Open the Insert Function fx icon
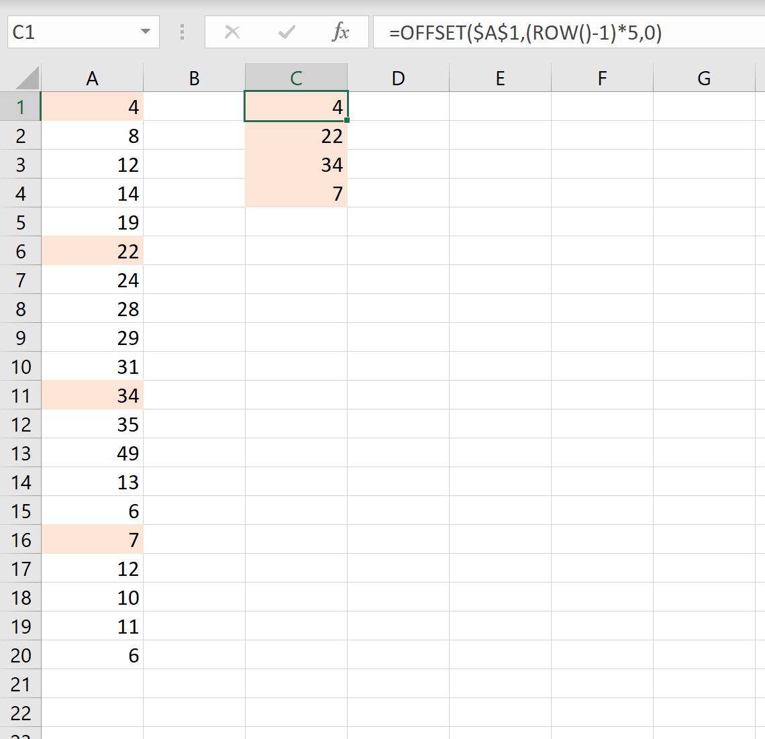765x739 pixels. pos(340,32)
